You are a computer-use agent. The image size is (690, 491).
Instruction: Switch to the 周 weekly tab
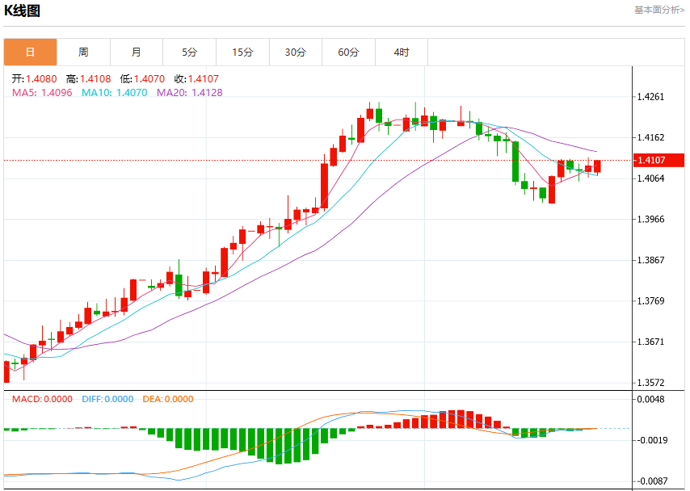(x=83, y=52)
